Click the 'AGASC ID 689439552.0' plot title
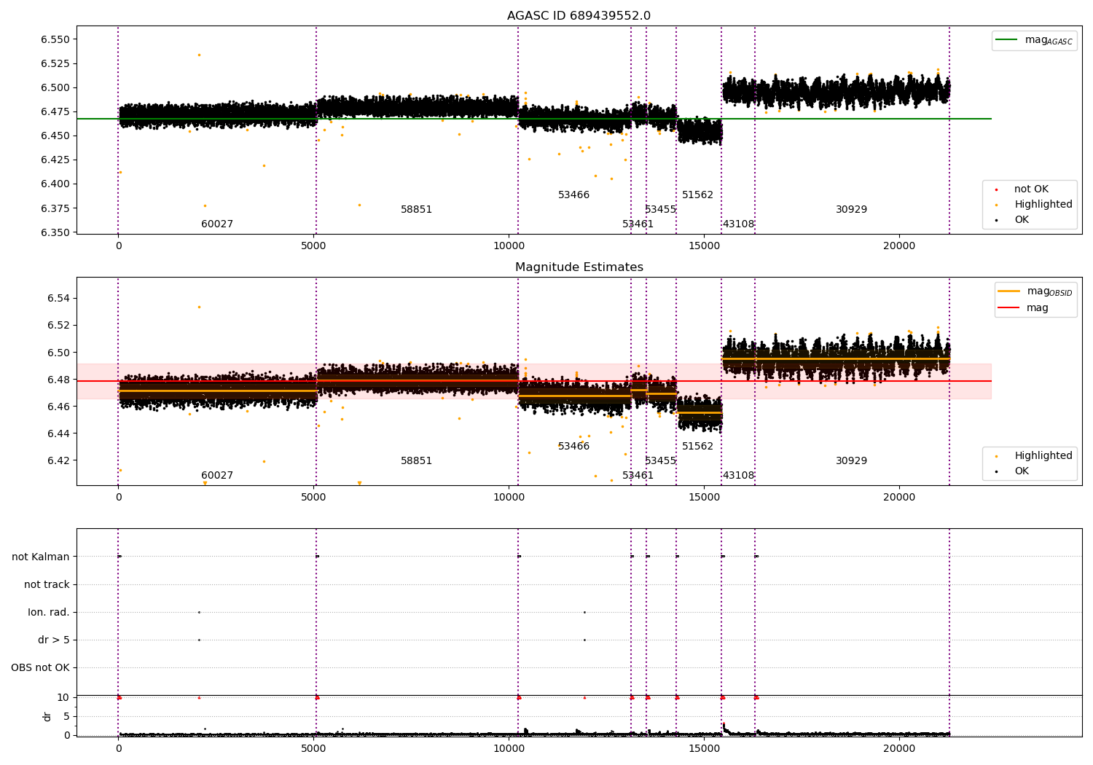Image resolution: width=1093 pixels, height=765 pixels. tap(579, 16)
